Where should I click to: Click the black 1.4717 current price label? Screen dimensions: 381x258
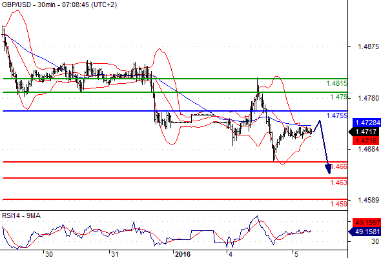[366, 132]
